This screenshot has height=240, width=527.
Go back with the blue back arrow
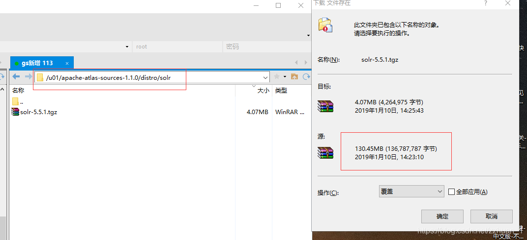16,76
